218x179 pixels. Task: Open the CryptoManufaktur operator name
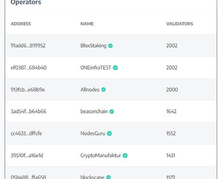tap(101, 155)
